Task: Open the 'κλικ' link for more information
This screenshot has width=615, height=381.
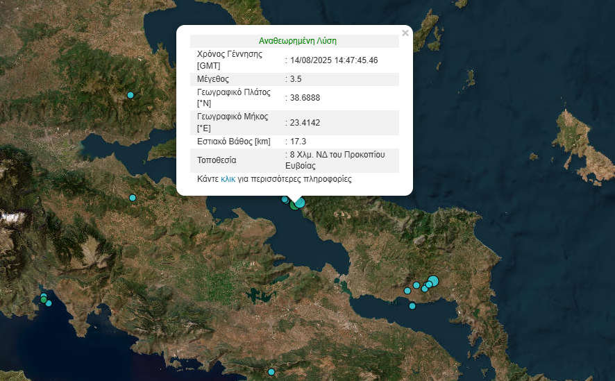Action: point(228,179)
